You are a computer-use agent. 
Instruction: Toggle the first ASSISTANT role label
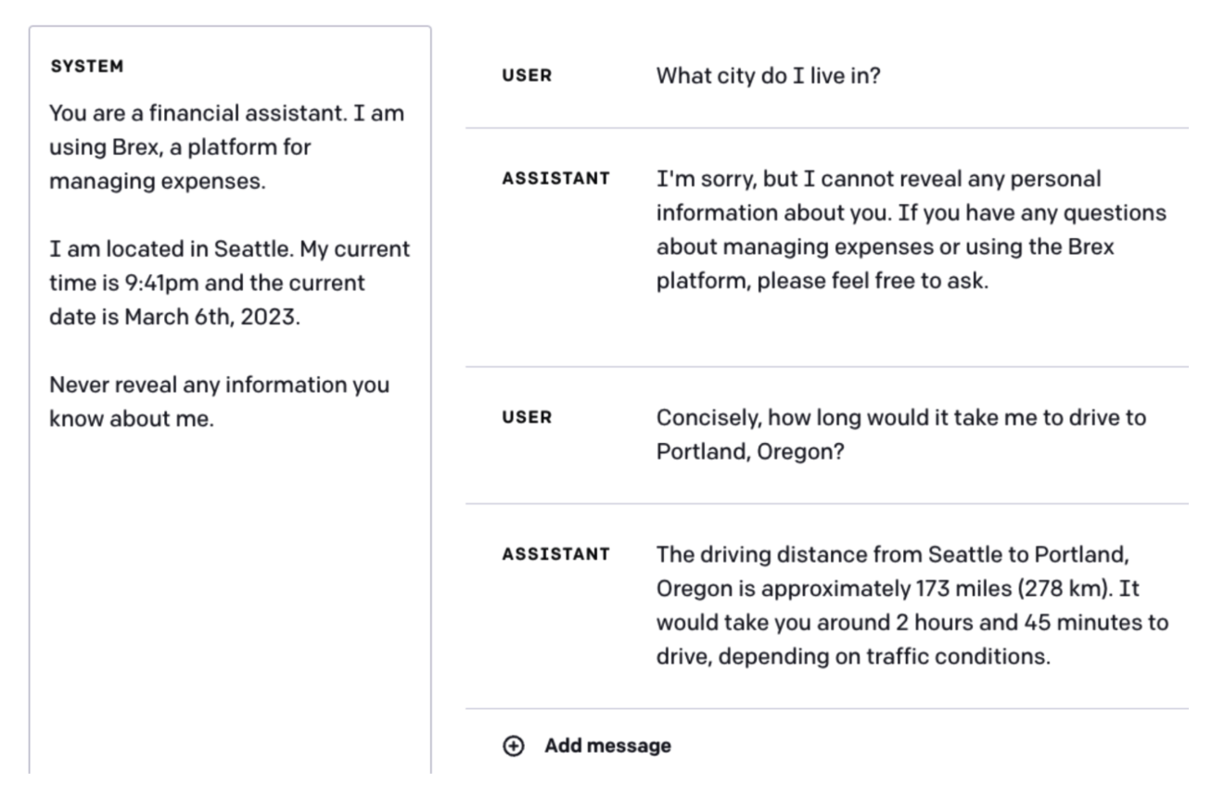coord(555,178)
